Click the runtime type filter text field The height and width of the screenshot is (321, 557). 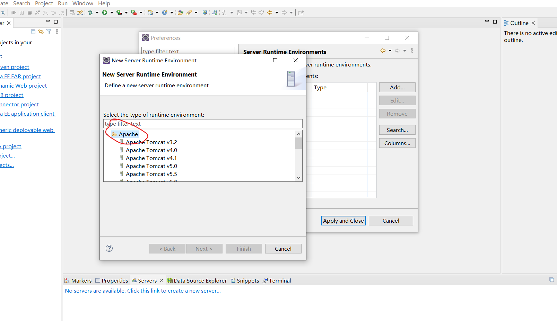pos(203,124)
